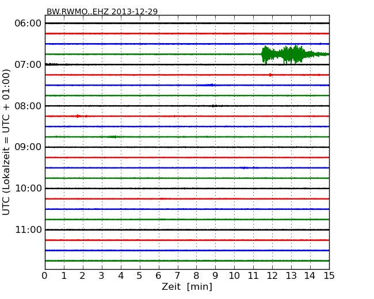Click x-axis tick label 13
The height and width of the screenshot is (299, 374).
(x=291, y=276)
